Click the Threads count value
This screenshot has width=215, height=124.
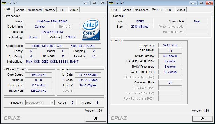(97, 103)
